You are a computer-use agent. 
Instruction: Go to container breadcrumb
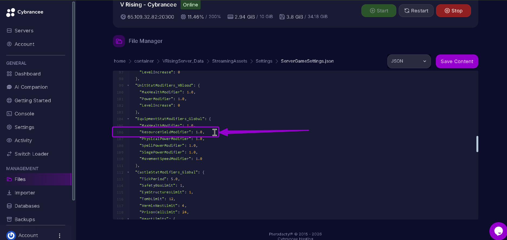tap(144, 61)
